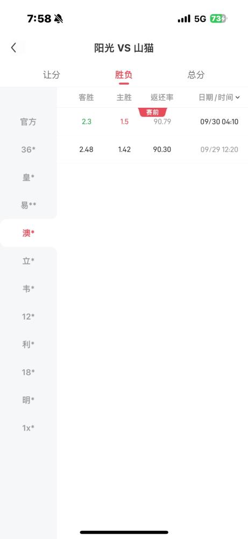
Task: Select the 易** bookmaker in sidebar
Action: point(29,205)
